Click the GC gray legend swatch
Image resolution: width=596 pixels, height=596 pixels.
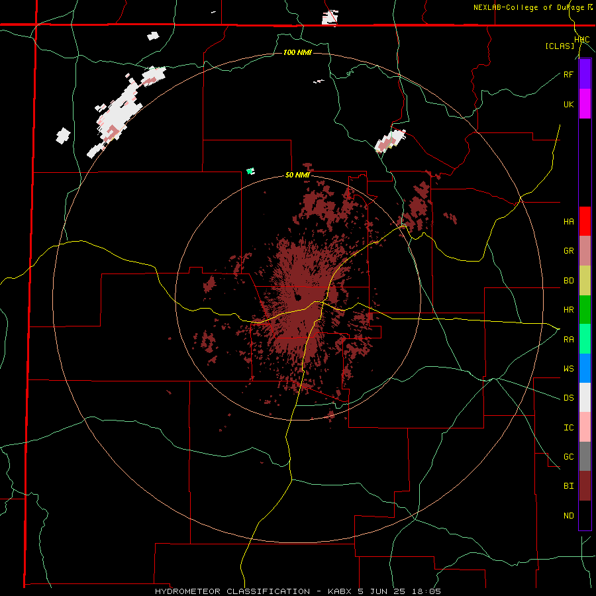(x=585, y=456)
